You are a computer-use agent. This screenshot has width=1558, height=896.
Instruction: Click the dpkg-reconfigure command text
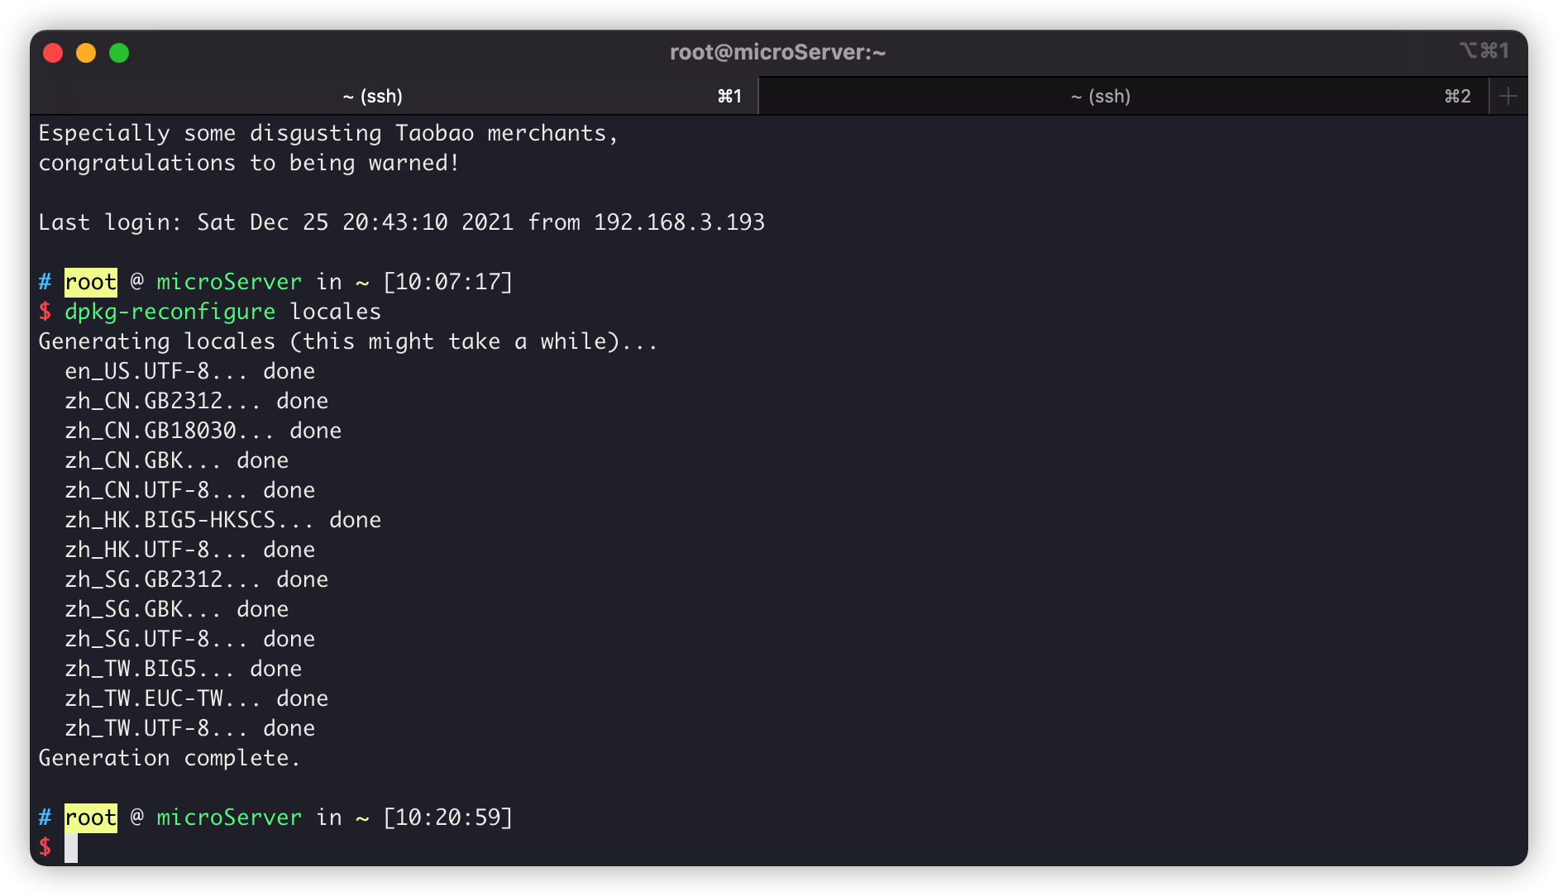click(170, 312)
